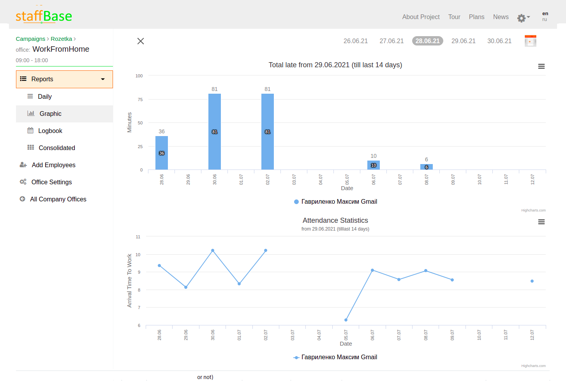Follow the Campaigns breadcrumb link
Screen dimensions: 566x381
(x=30, y=39)
